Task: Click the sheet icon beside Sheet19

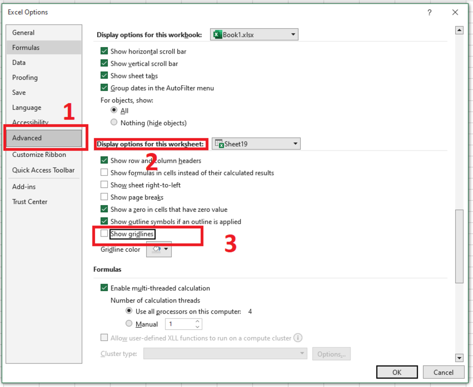Action: (x=219, y=144)
